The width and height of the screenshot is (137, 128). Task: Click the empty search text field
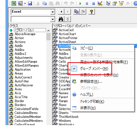pyautogui.click(x=31, y=19)
